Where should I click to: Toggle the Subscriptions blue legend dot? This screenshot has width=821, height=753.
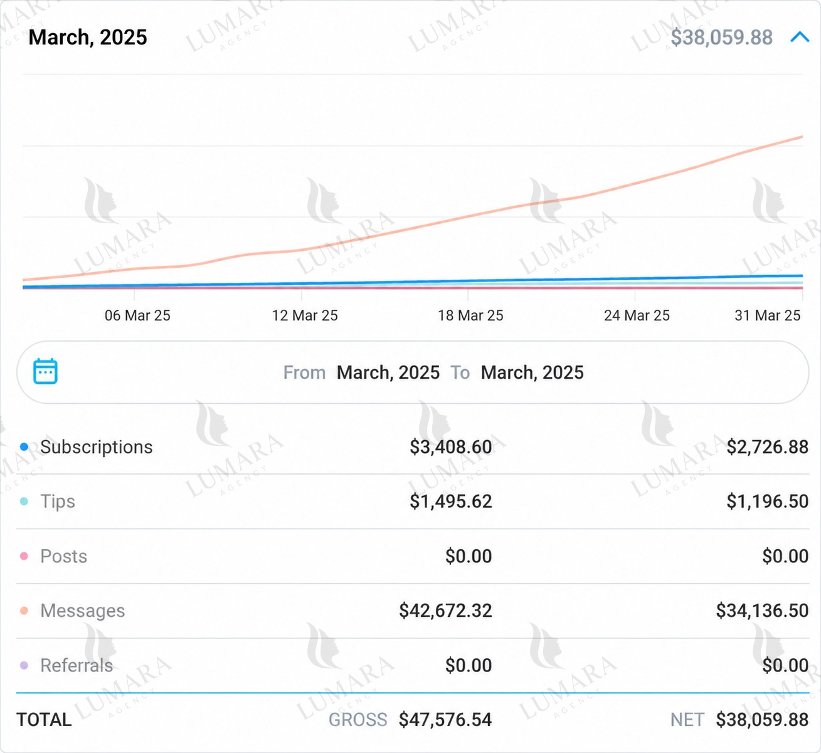[24, 447]
